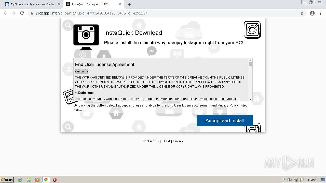
Task: Open the Windows Start menu
Action: 7,179
